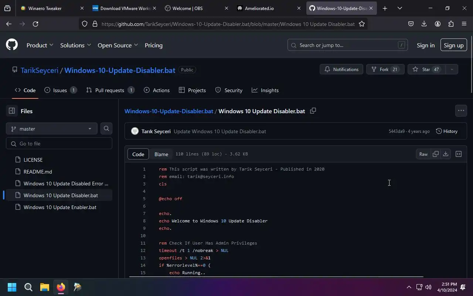Open a new browser tab
The image size is (473, 296).
385,8
